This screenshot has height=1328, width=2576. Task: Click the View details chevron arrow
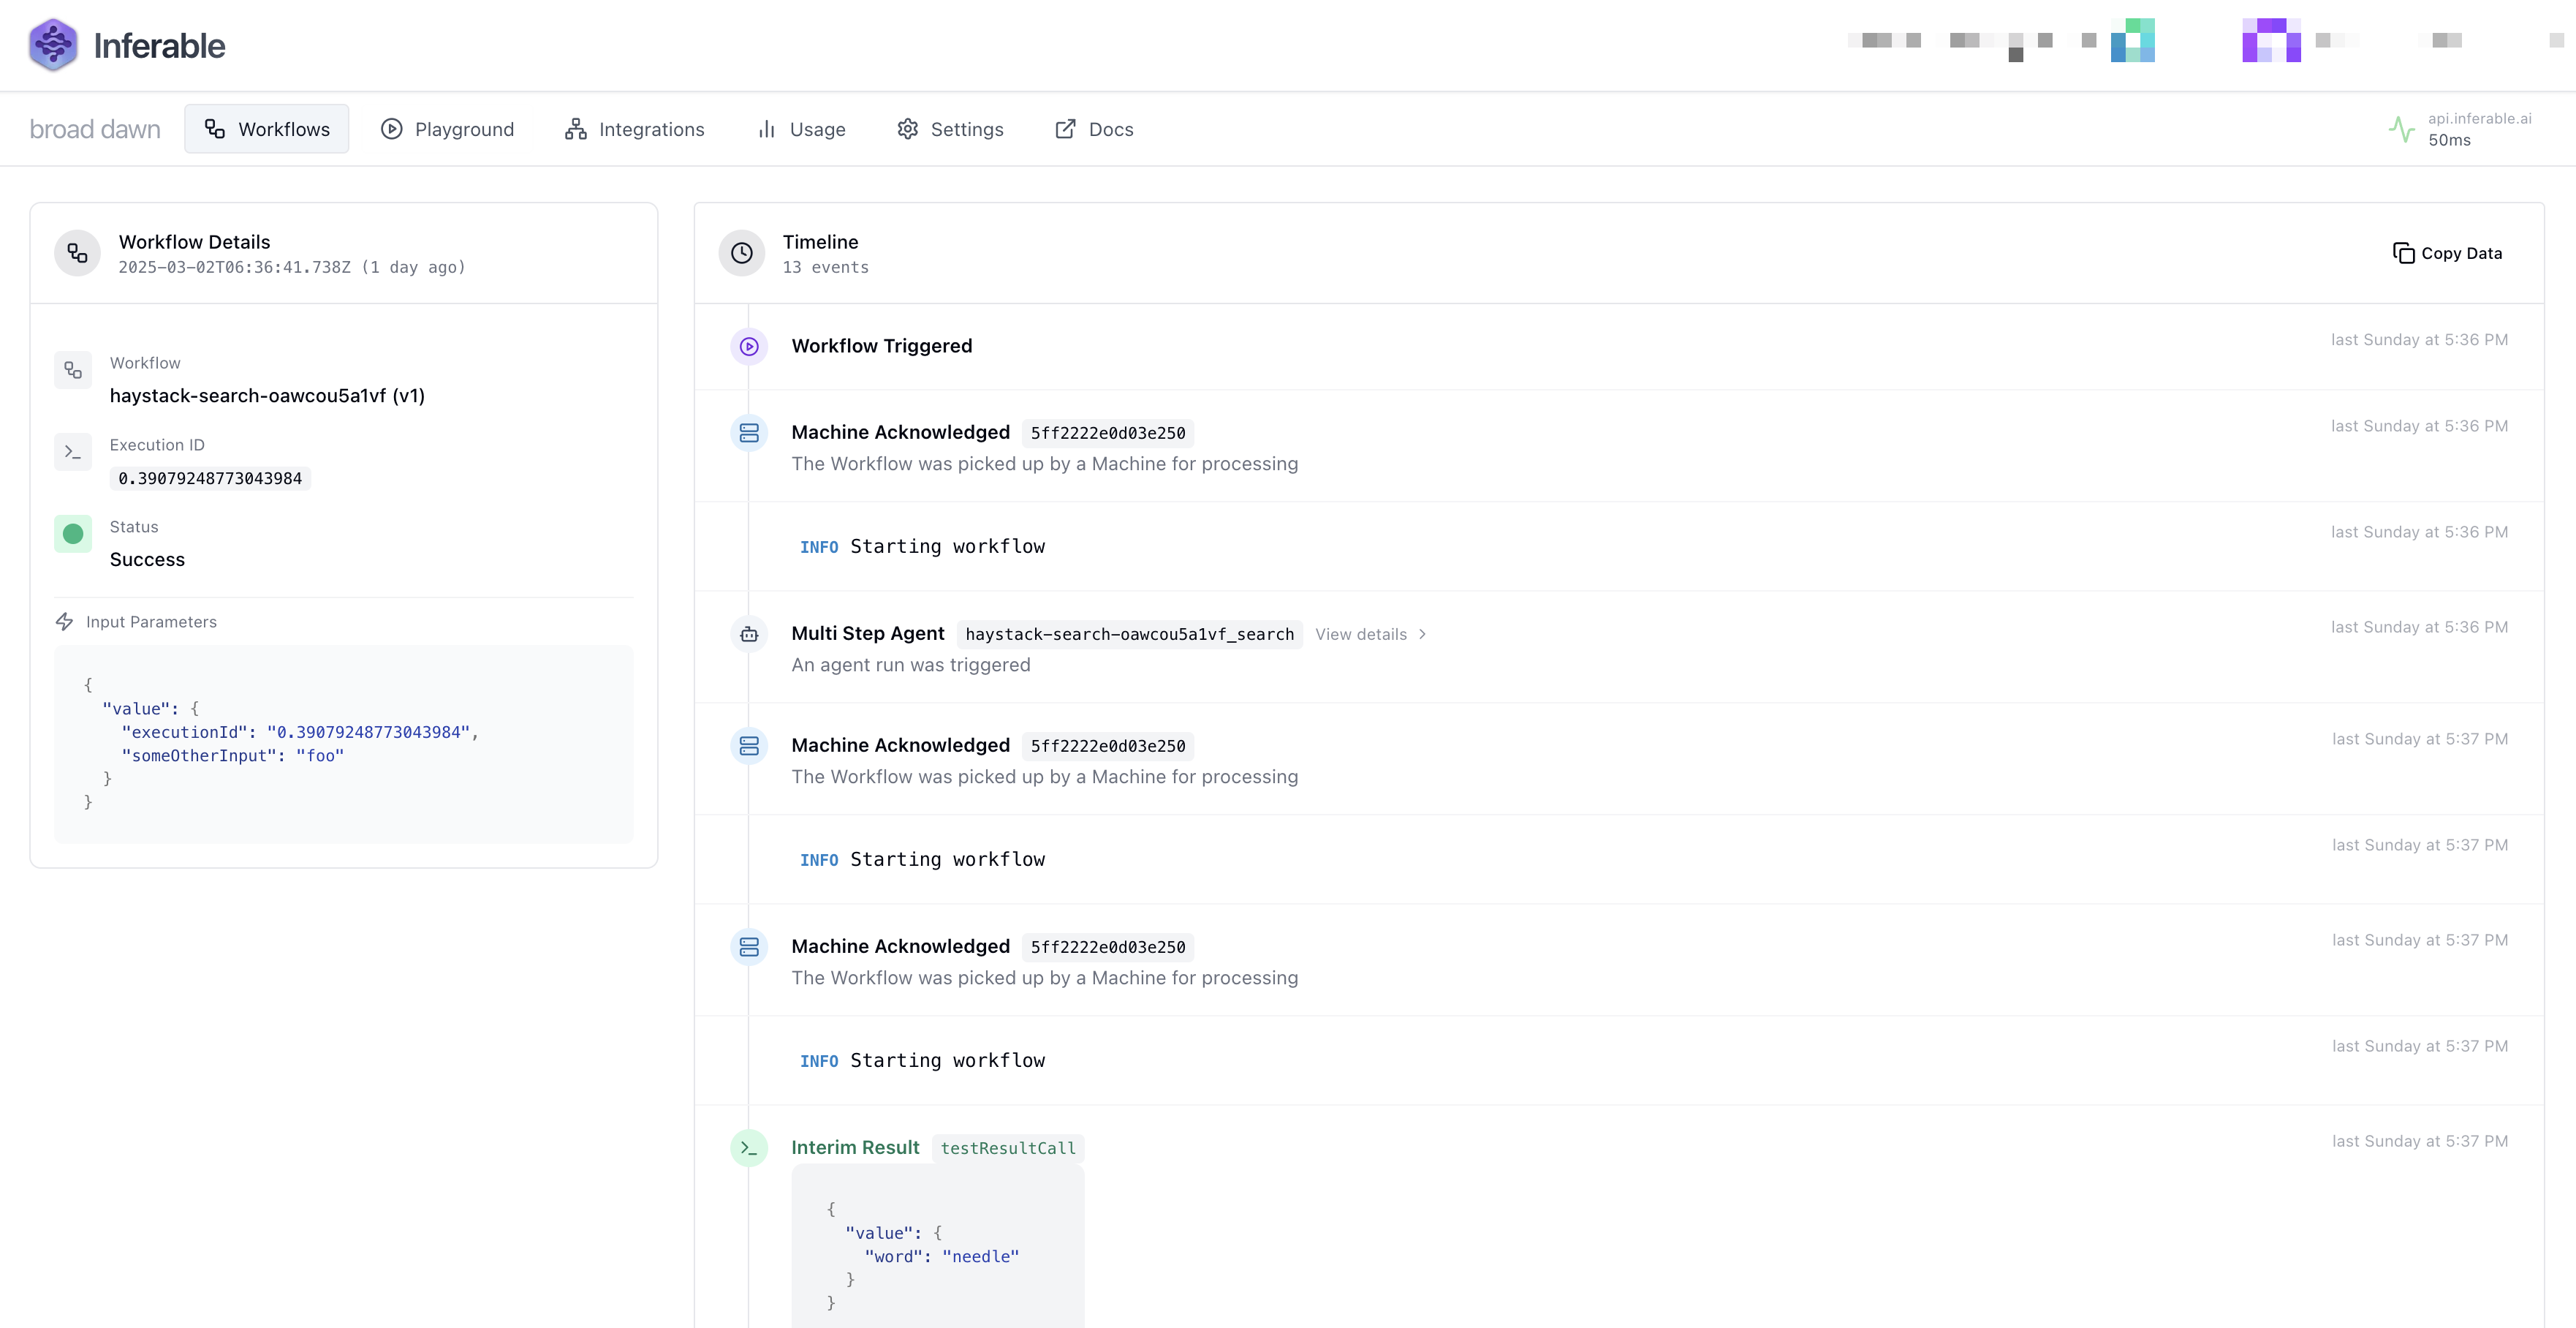coord(1422,635)
